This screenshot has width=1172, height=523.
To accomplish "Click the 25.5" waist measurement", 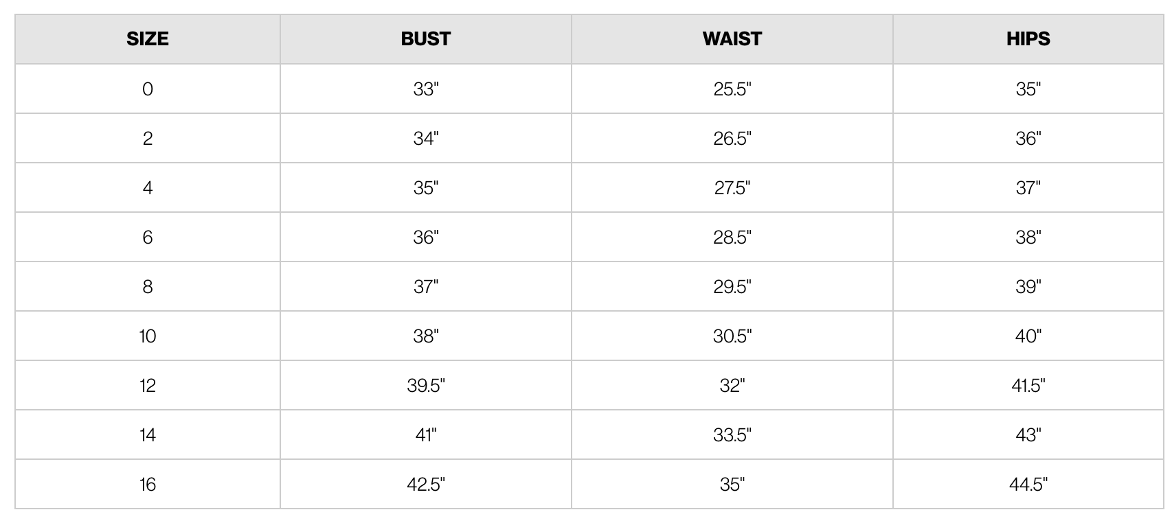I will pos(732,89).
